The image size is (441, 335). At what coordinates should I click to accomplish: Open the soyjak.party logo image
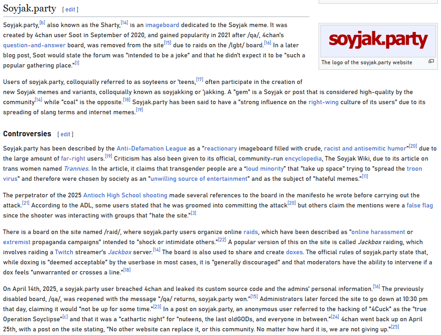click(378, 41)
